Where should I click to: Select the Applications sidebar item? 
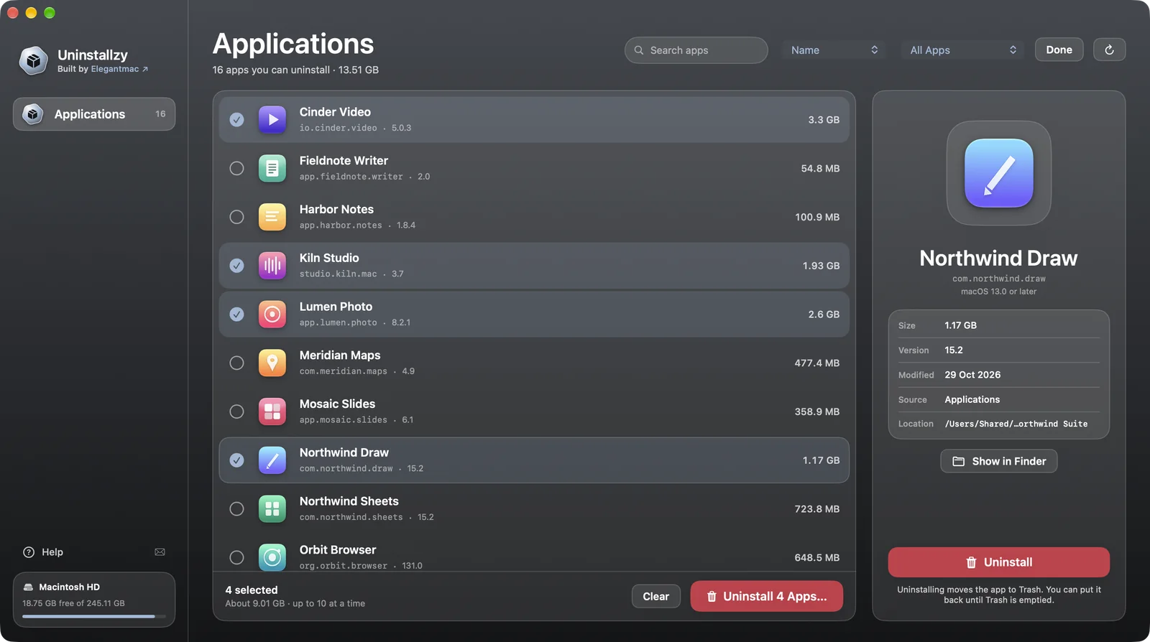tap(94, 114)
